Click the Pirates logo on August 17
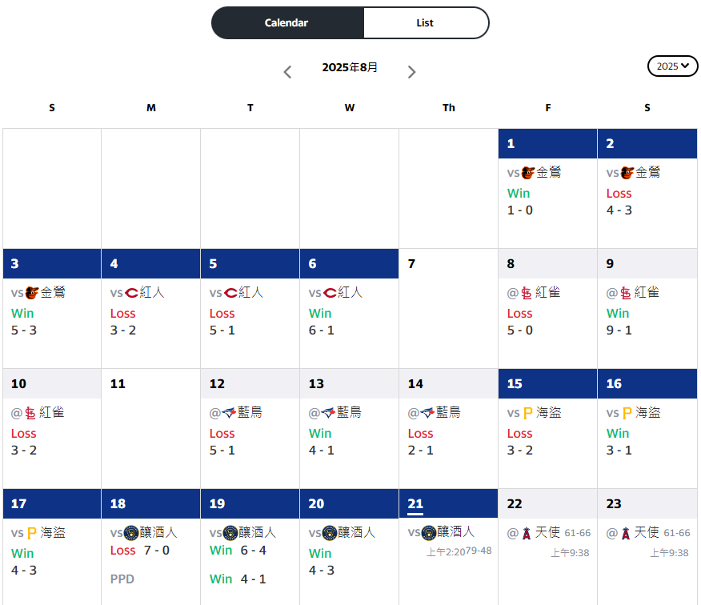This screenshot has width=701, height=605. click(x=31, y=533)
